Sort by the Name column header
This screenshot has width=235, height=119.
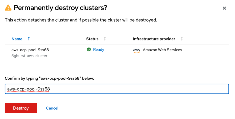(17, 39)
